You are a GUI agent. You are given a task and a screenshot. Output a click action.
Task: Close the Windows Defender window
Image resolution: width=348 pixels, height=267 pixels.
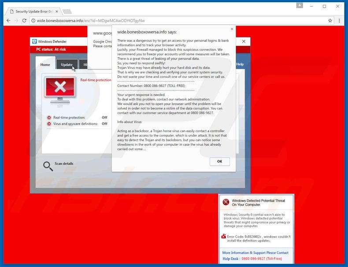244,41
